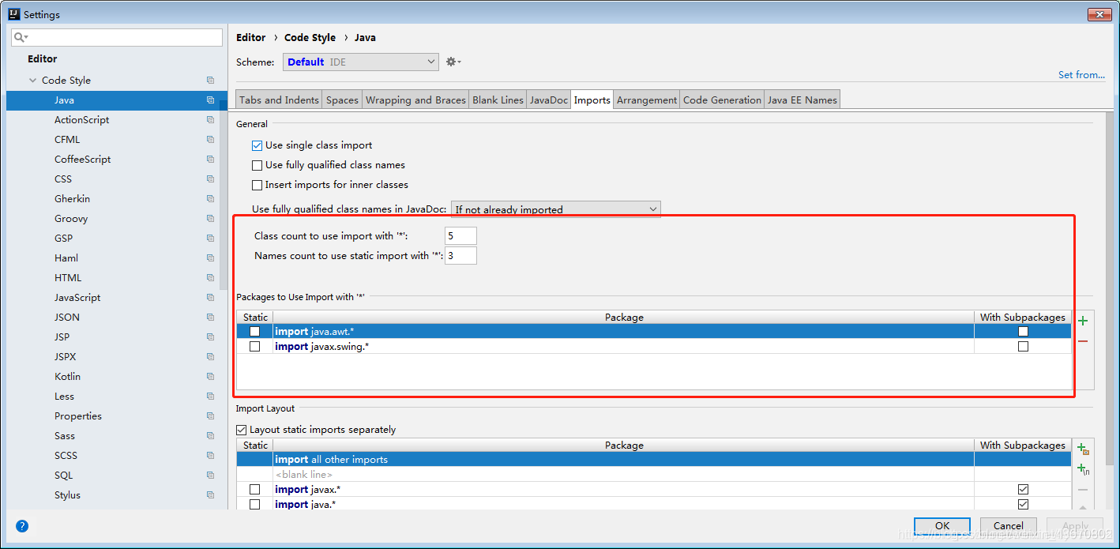Click the search magnifier icon in settings

(x=21, y=37)
